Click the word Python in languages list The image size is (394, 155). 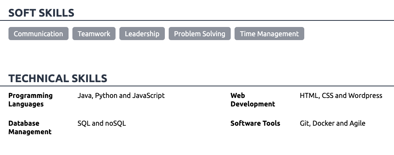(x=106, y=96)
